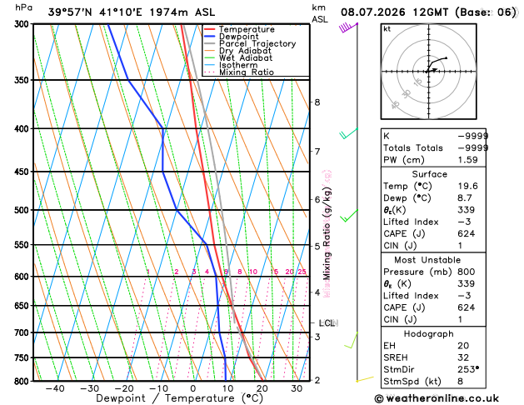Click the Totals Totals row label
Viewport: 524px width, 405px height.
[x=413, y=148]
